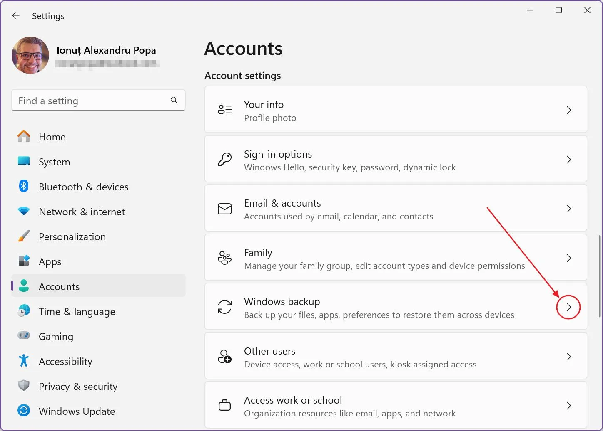Click the Gaming controller icon
This screenshot has height=431, width=603.
[x=24, y=335]
